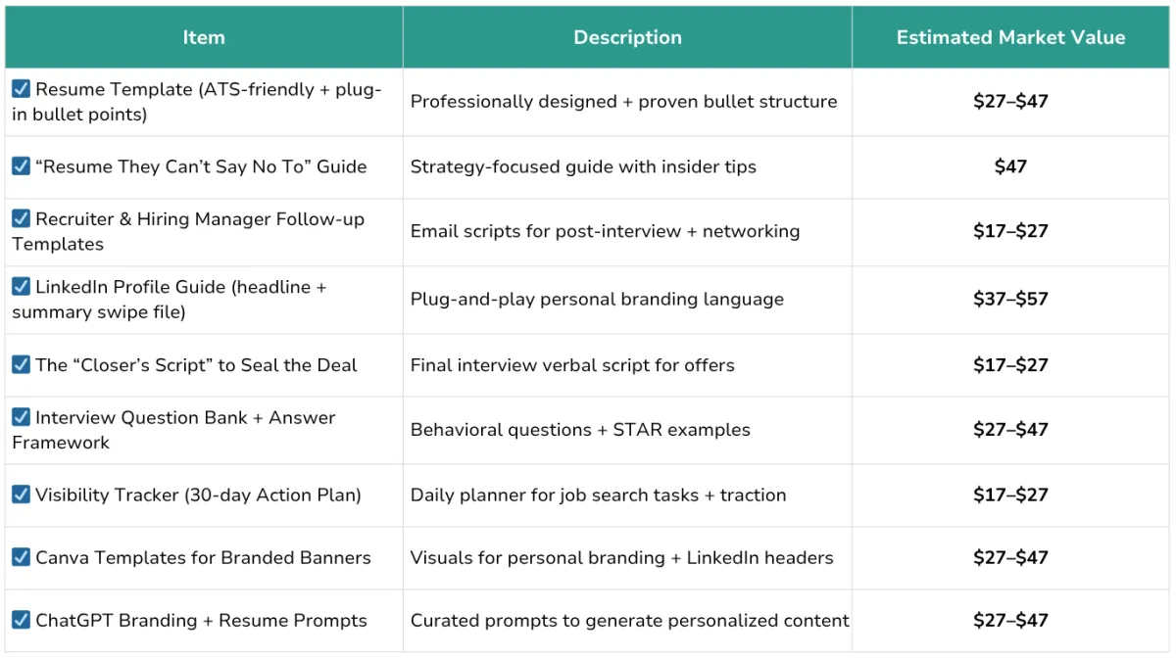This screenshot has width=1176, height=660.
Task: Toggle the Visibility Tracker checkbox
Action: 21,494
